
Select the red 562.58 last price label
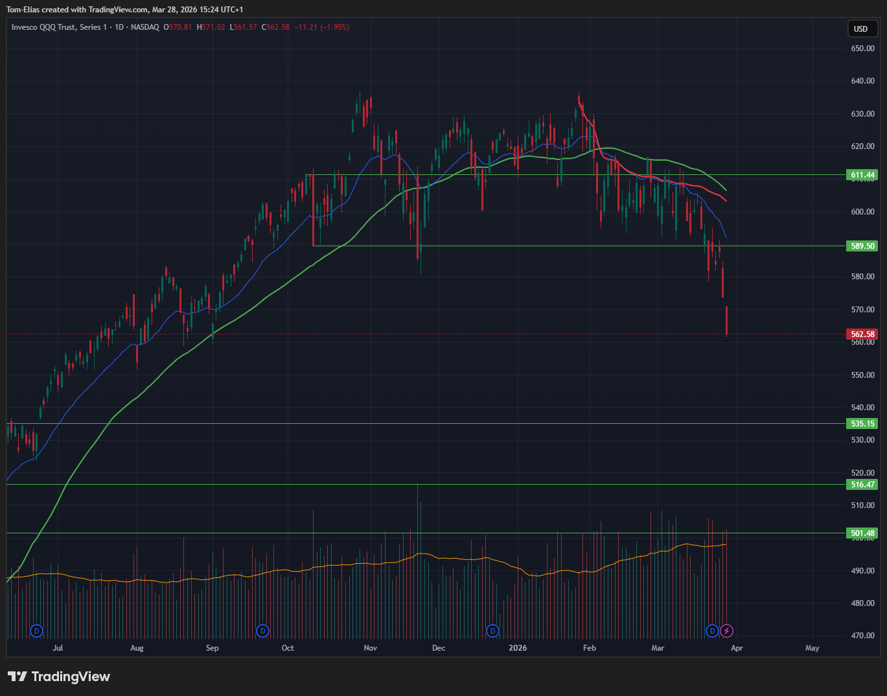862,334
